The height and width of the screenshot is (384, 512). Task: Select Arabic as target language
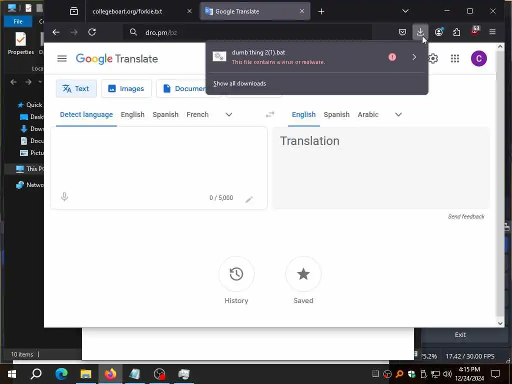click(368, 114)
